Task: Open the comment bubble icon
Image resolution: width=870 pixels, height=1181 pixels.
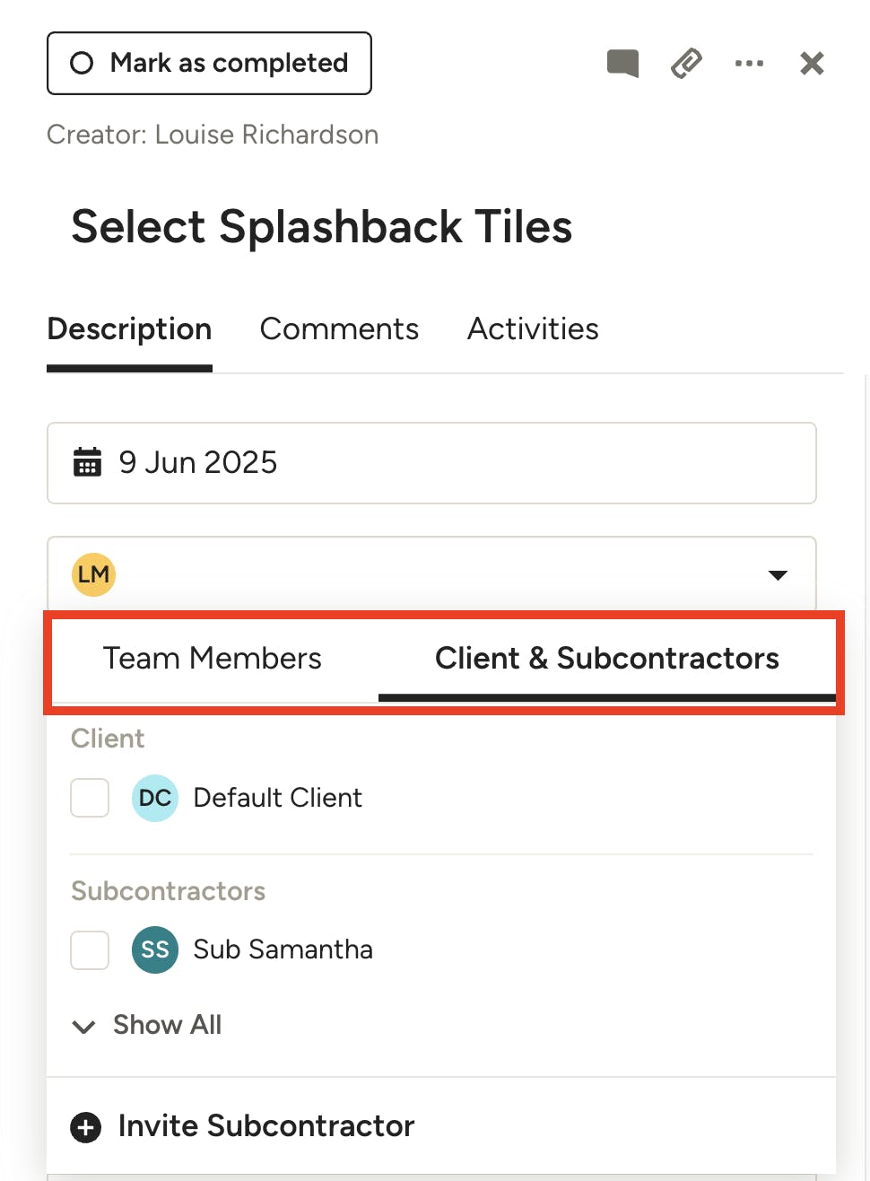Action: tap(622, 64)
